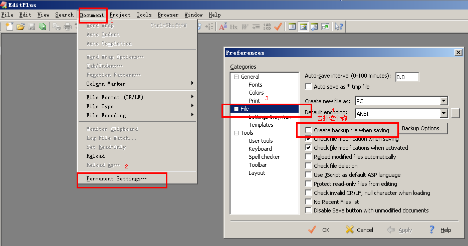
Task: Click the New file toolbar icon
Action: [x=9, y=27]
